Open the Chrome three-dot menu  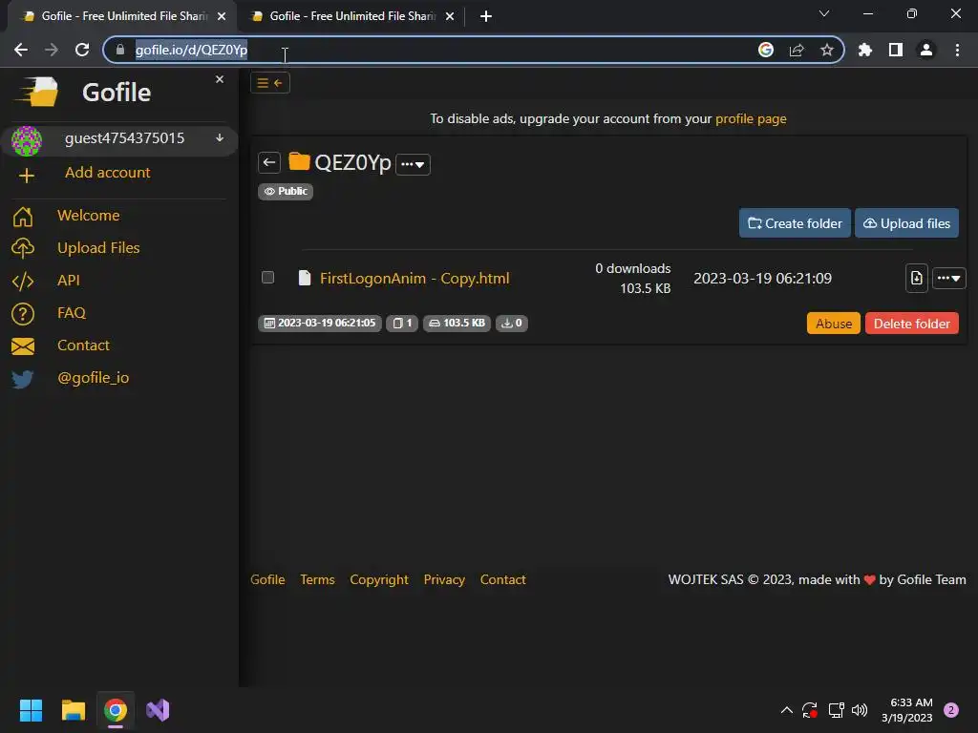957,50
